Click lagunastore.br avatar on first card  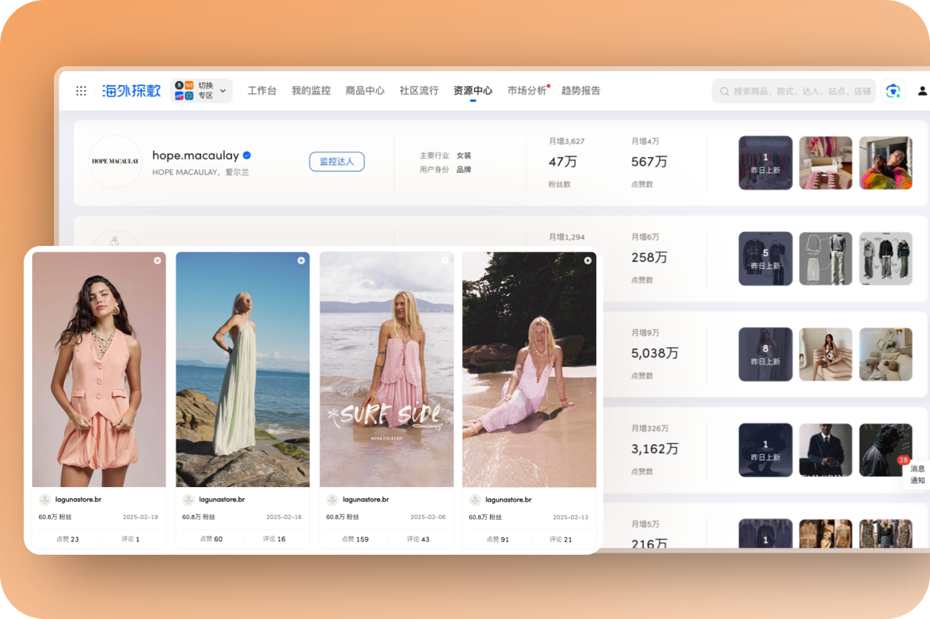point(45,500)
